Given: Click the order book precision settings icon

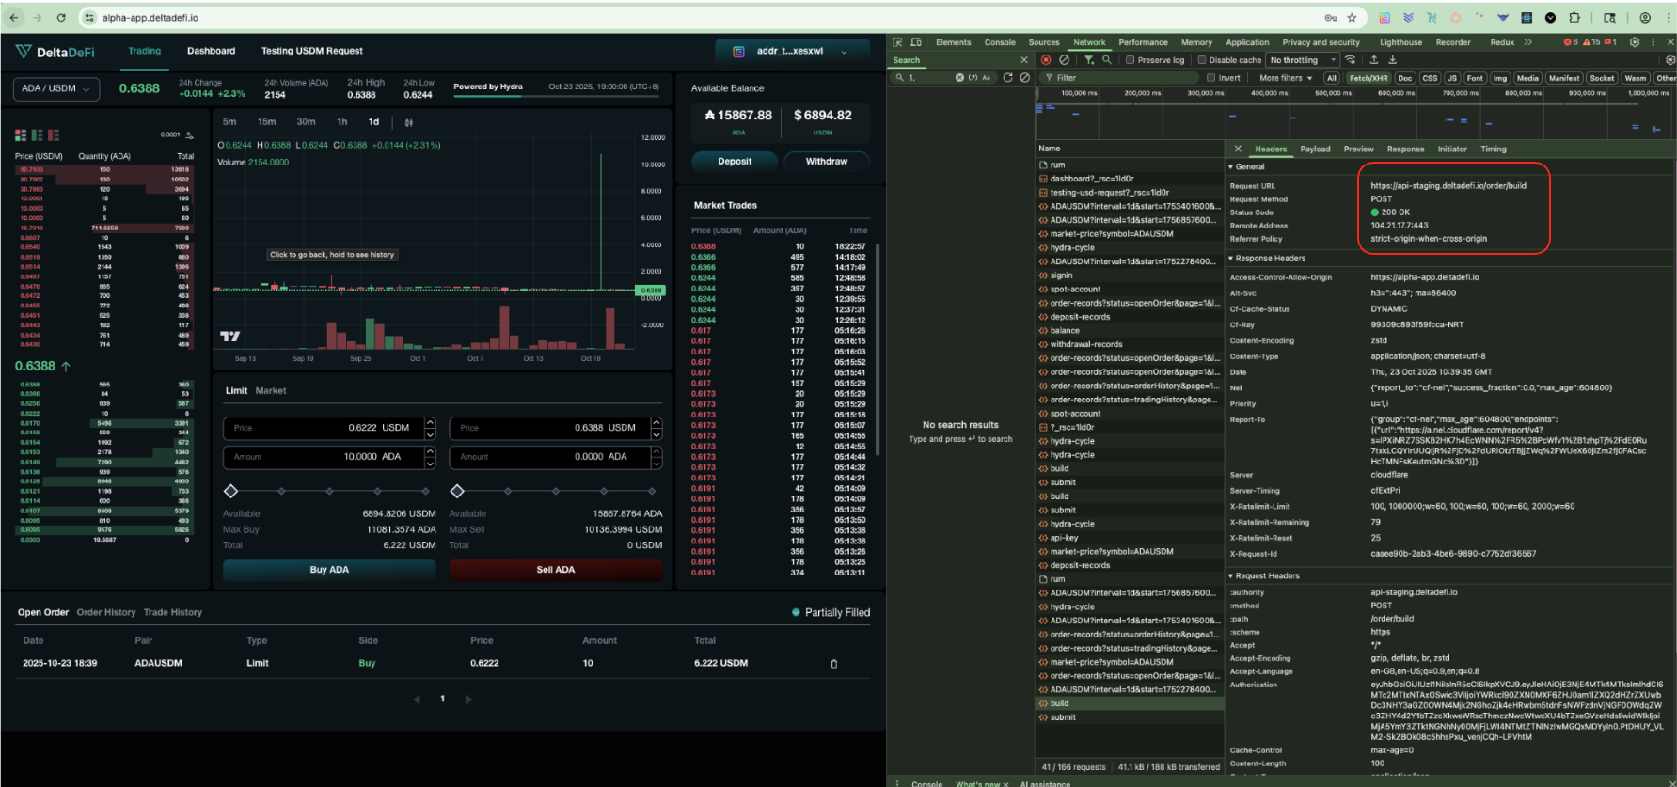Looking at the screenshot, I should pos(190,134).
